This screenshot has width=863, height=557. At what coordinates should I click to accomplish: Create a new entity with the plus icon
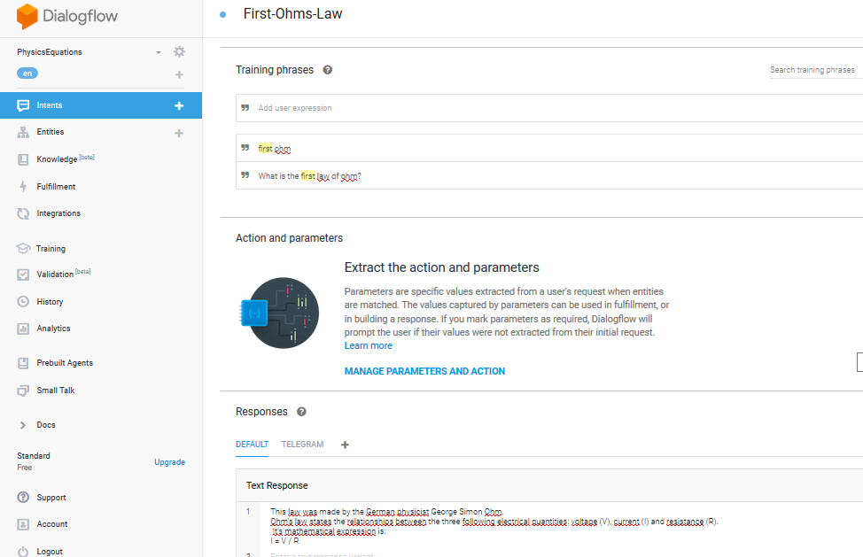[x=179, y=133]
